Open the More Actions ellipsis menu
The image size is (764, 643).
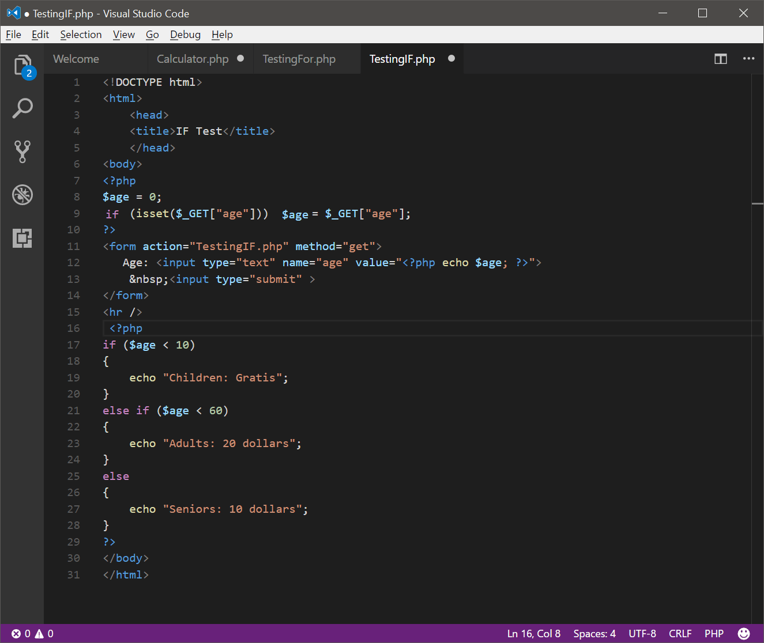[748, 59]
